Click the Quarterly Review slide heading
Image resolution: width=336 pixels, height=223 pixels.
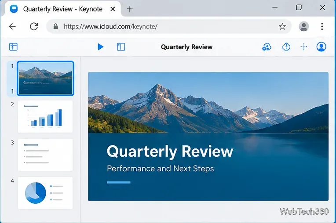tap(170, 152)
